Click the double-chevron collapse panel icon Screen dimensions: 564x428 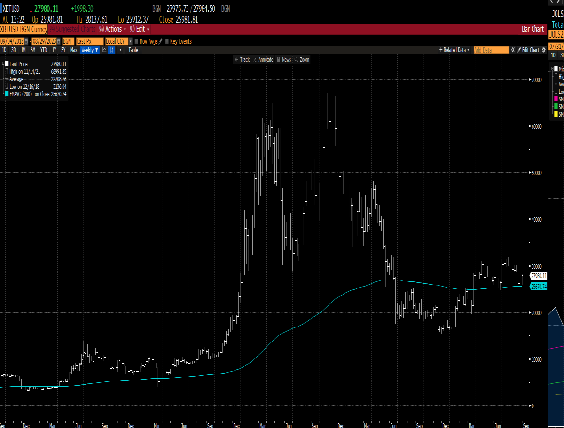[513, 50]
